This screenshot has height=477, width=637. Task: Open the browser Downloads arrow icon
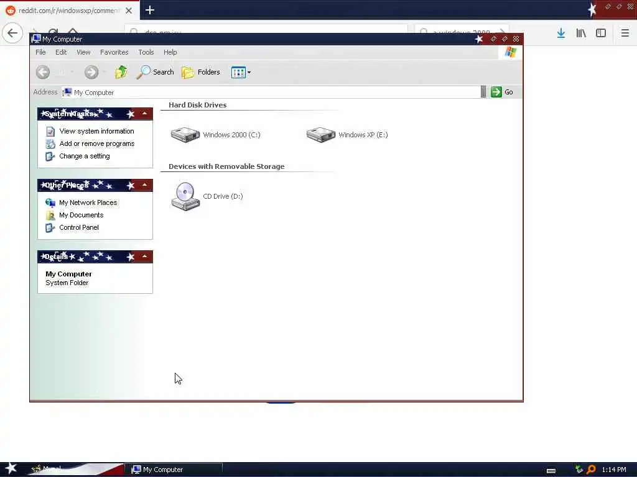(x=561, y=33)
